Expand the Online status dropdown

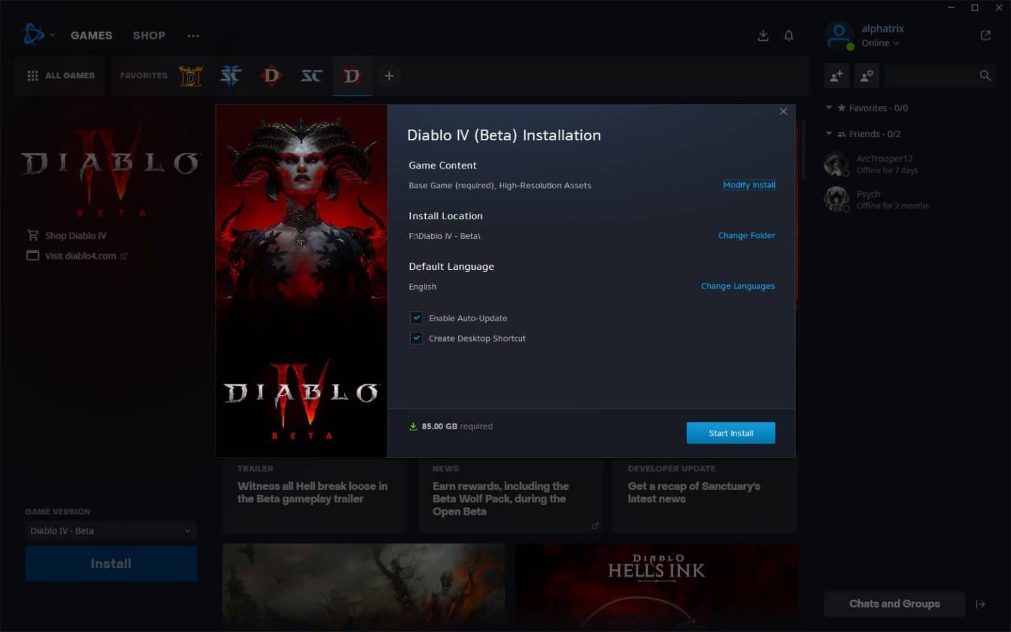tap(880, 43)
